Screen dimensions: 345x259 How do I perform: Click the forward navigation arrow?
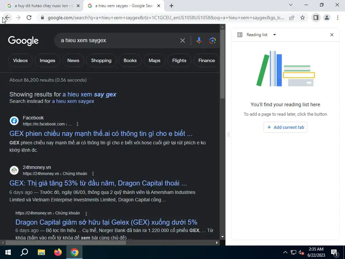18,18
